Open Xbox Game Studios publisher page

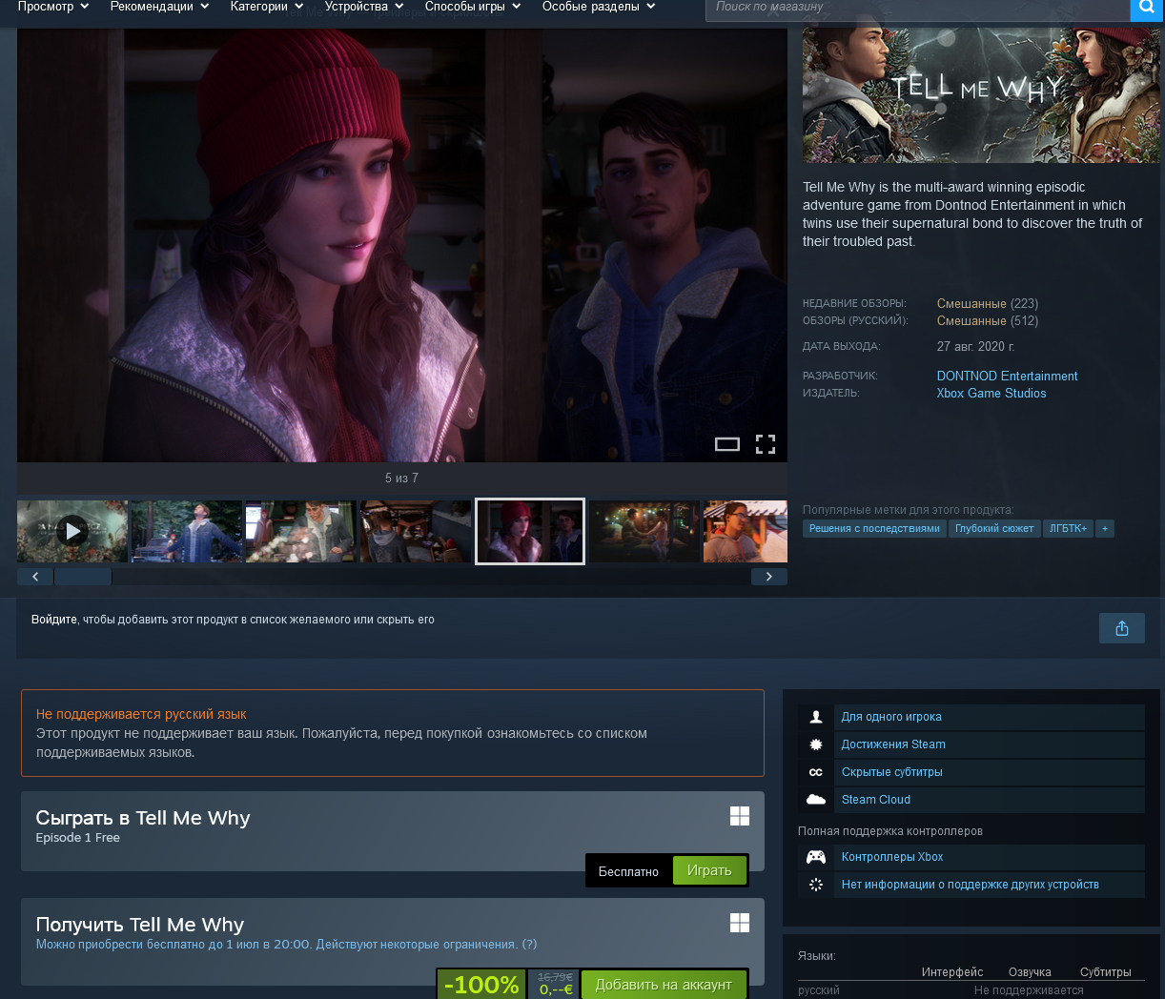click(991, 394)
